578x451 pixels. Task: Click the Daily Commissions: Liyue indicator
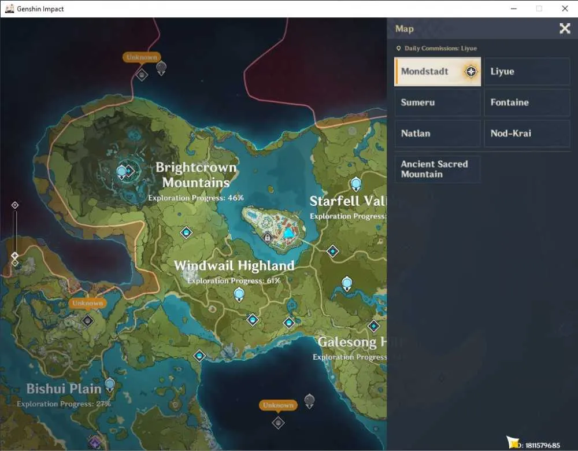[x=436, y=49]
